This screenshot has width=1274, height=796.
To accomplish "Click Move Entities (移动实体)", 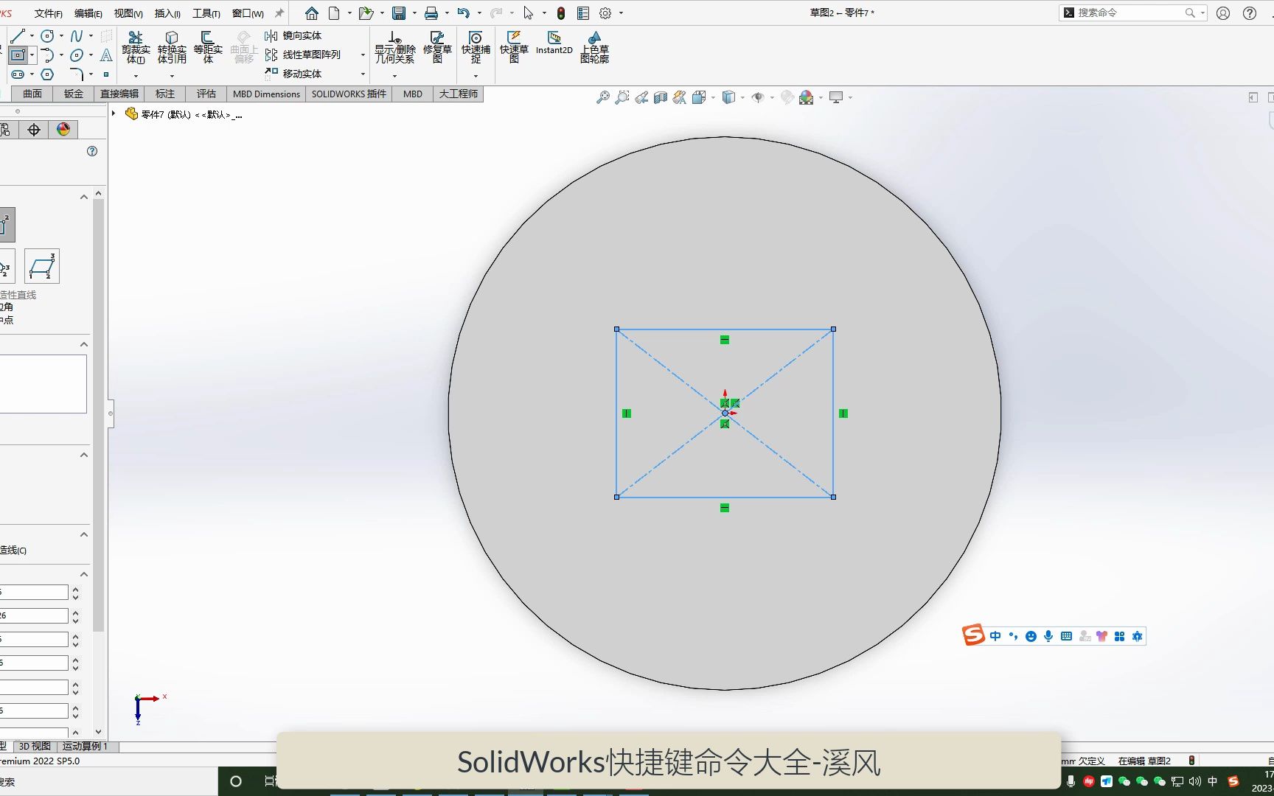I will [293, 74].
